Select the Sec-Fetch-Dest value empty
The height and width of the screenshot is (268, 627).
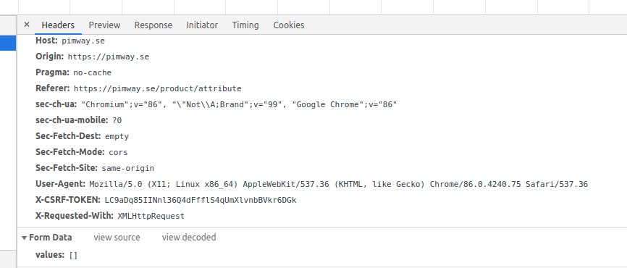[117, 136]
